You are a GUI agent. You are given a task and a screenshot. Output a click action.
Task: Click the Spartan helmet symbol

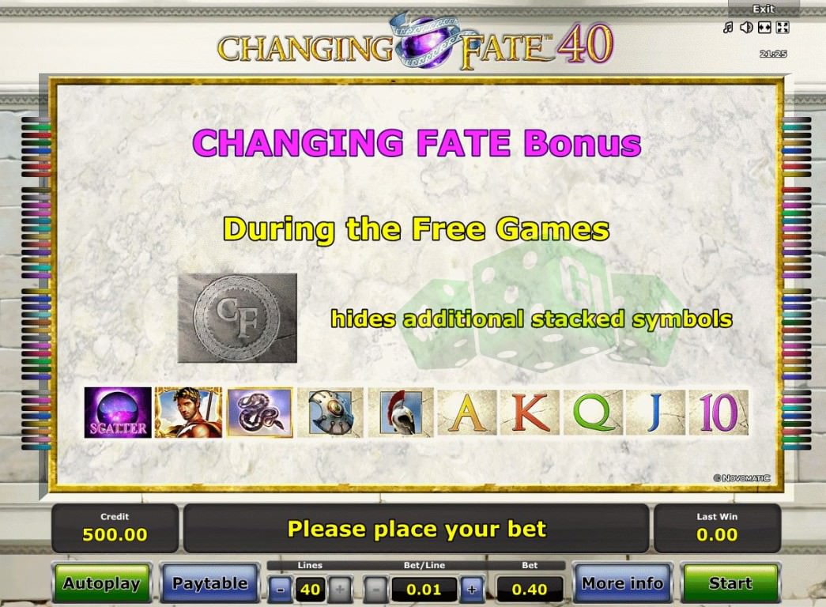pos(401,413)
